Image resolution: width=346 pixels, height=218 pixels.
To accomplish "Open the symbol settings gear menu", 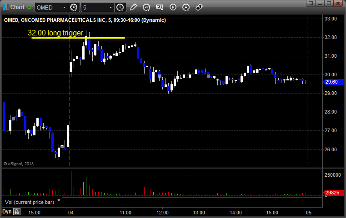I will click(x=74, y=8).
